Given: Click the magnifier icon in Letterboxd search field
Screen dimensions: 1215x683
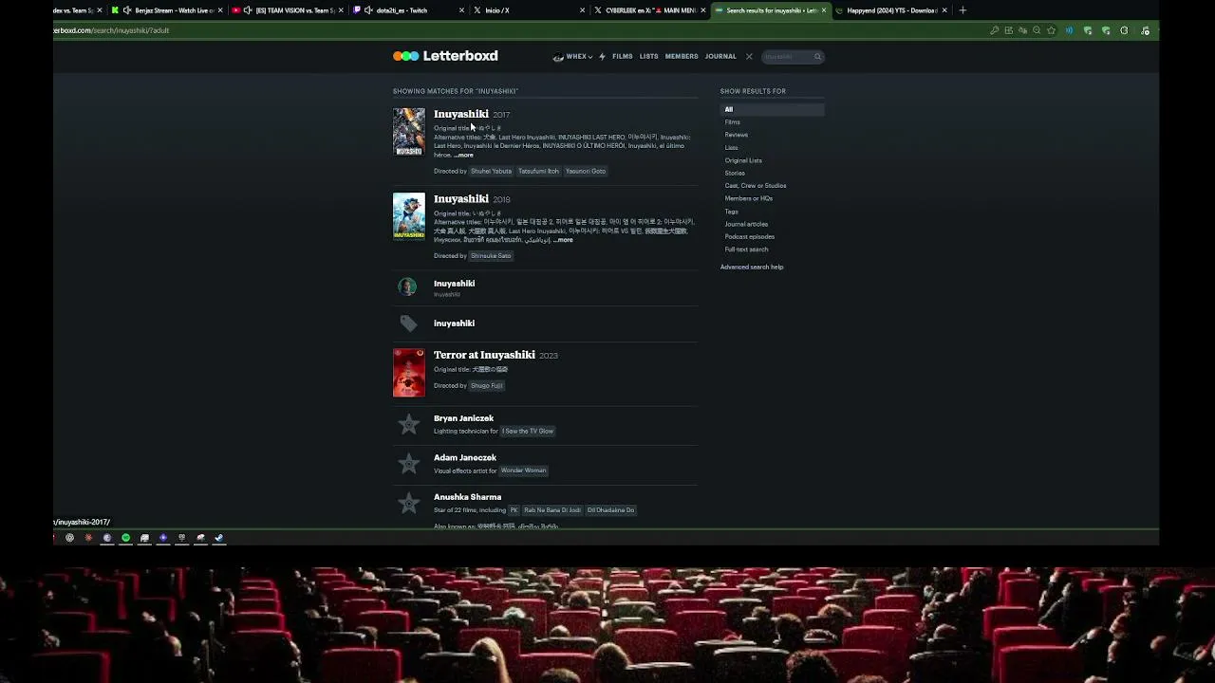Looking at the screenshot, I should click(817, 57).
